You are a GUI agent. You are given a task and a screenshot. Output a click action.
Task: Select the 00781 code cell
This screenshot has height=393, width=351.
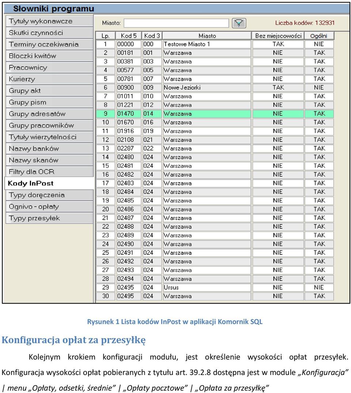pos(129,79)
